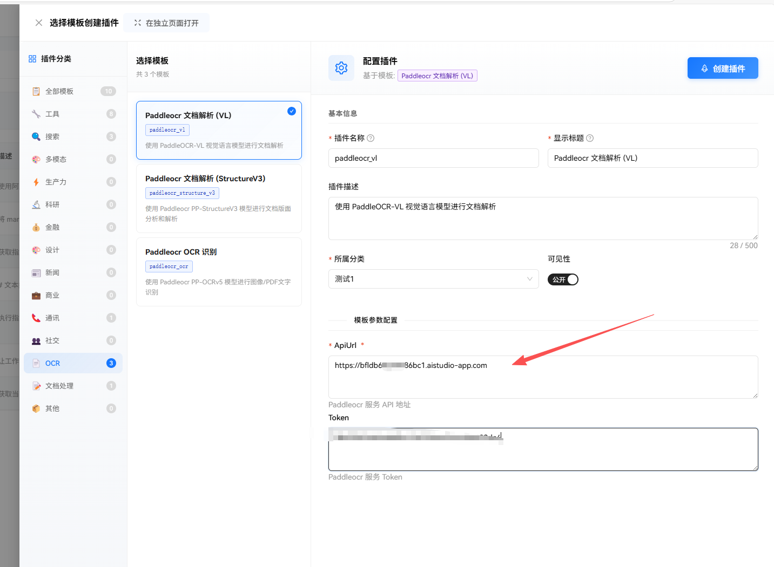
Task: Click 在独立页面打开 button
Action: tap(166, 23)
